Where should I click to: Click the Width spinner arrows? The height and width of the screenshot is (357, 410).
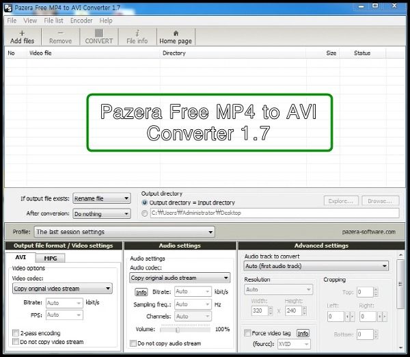click(271, 310)
